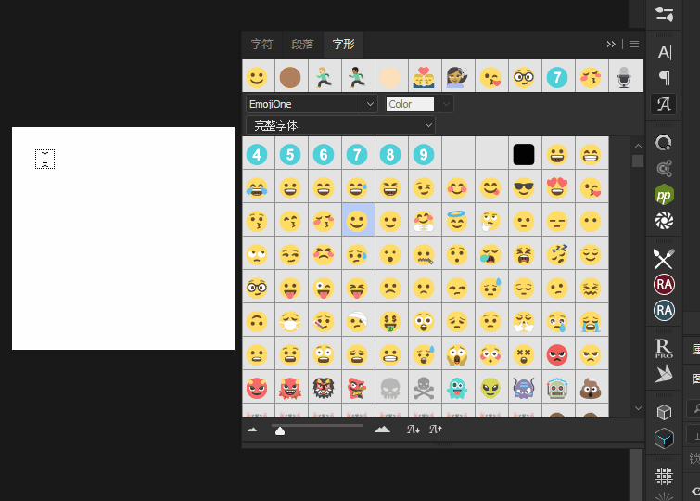This screenshot has width=700, height=501.
Task: Pick recent brown circle skin tone glyph
Action: (290, 76)
